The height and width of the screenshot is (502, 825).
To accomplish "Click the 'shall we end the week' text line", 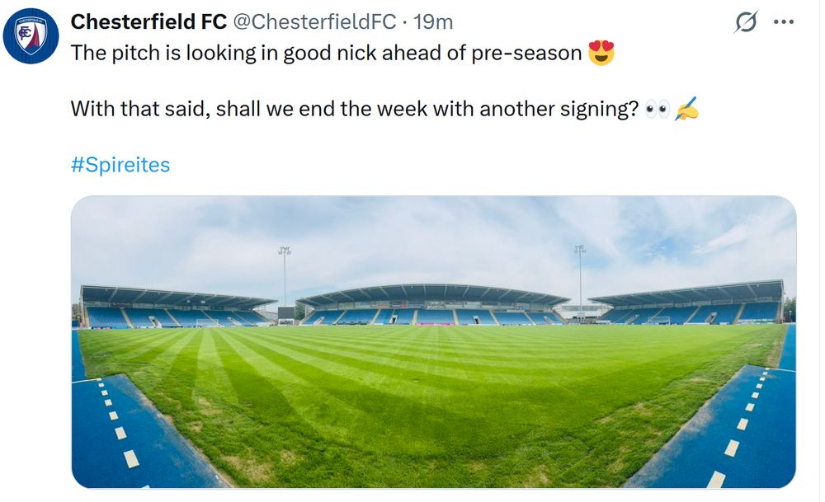I will pos(355,109).
